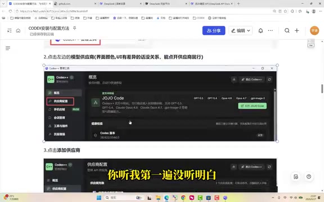The width and height of the screenshot is (324, 202).
Task: Create new item with the Feishu plus icon
Action: coord(297,30)
